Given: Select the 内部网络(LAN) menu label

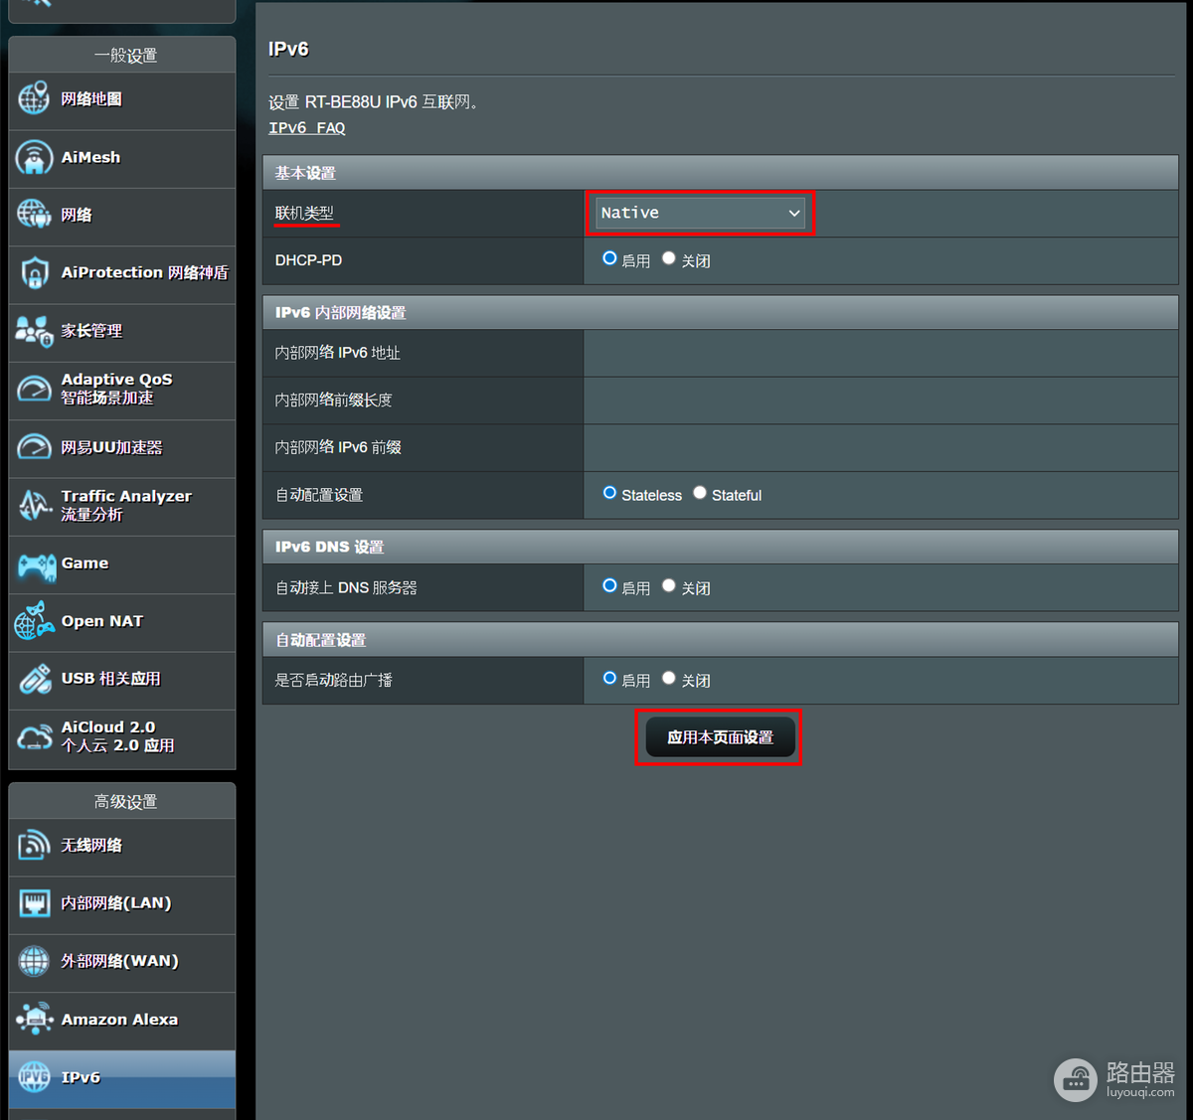Looking at the screenshot, I should [116, 903].
